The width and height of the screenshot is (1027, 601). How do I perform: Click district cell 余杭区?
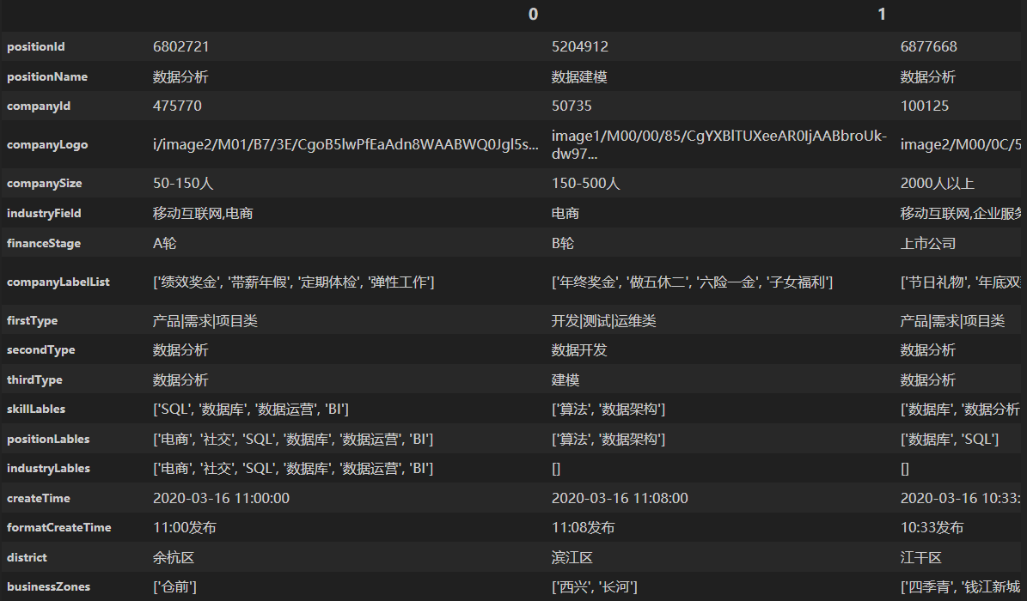pyautogui.click(x=174, y=558)
